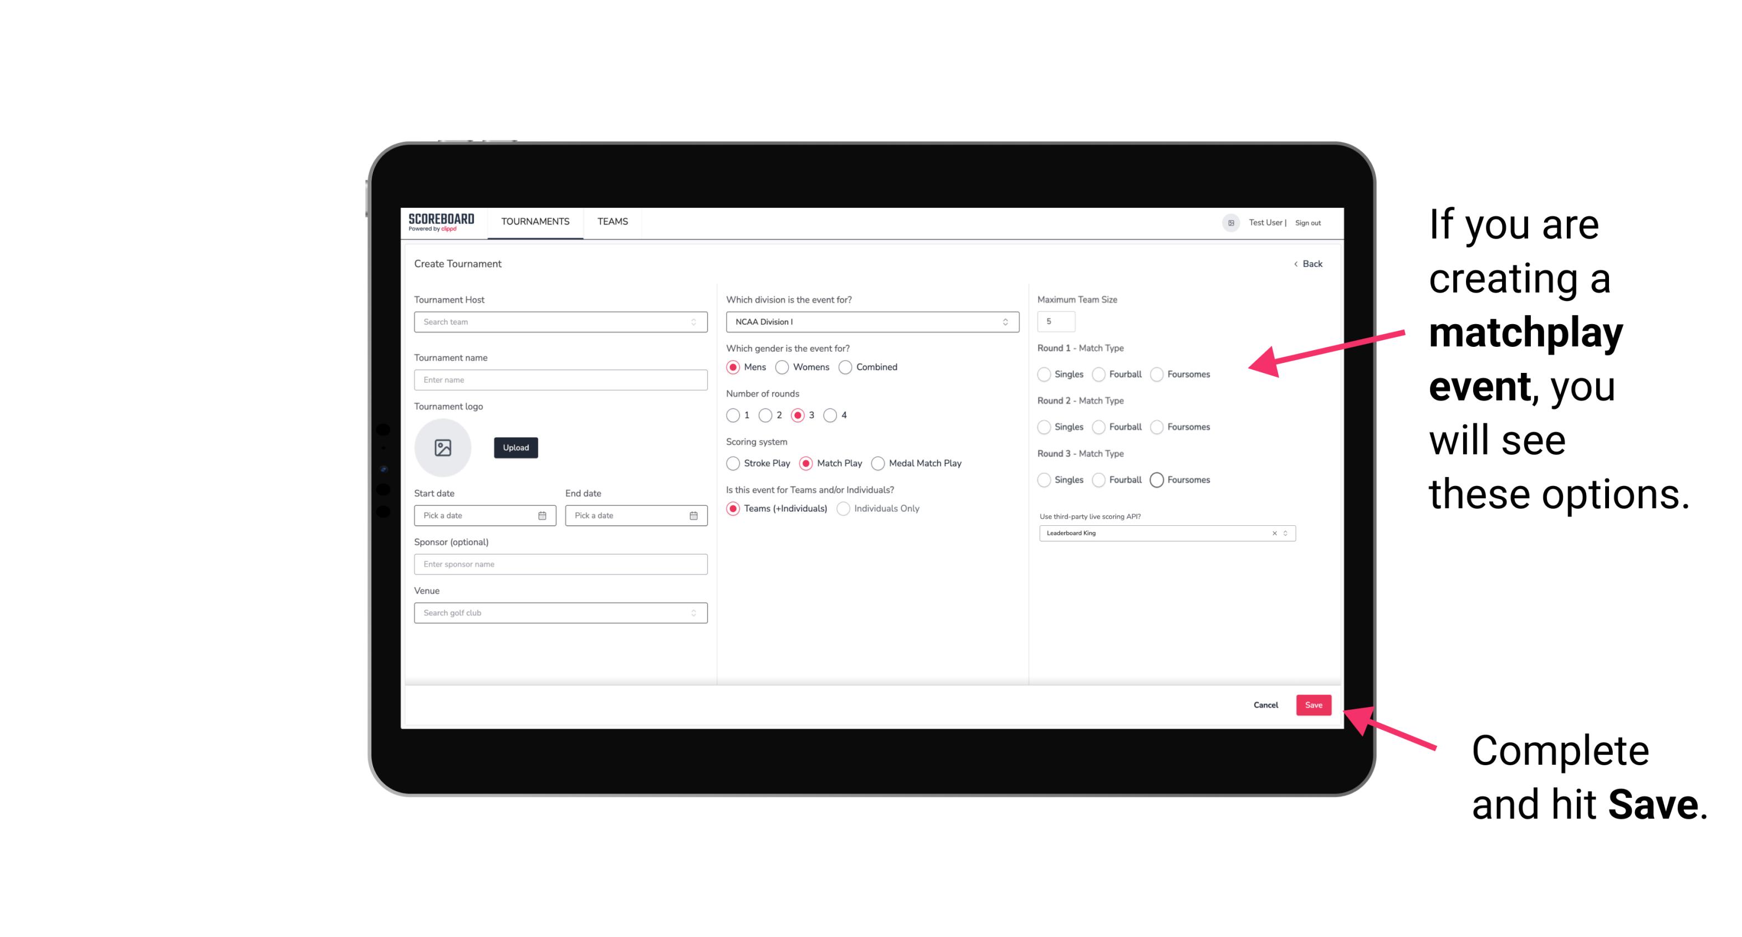The image size is (1742, 937).
Task: Click the Upload tournament logo button
Action: [515, 448]
